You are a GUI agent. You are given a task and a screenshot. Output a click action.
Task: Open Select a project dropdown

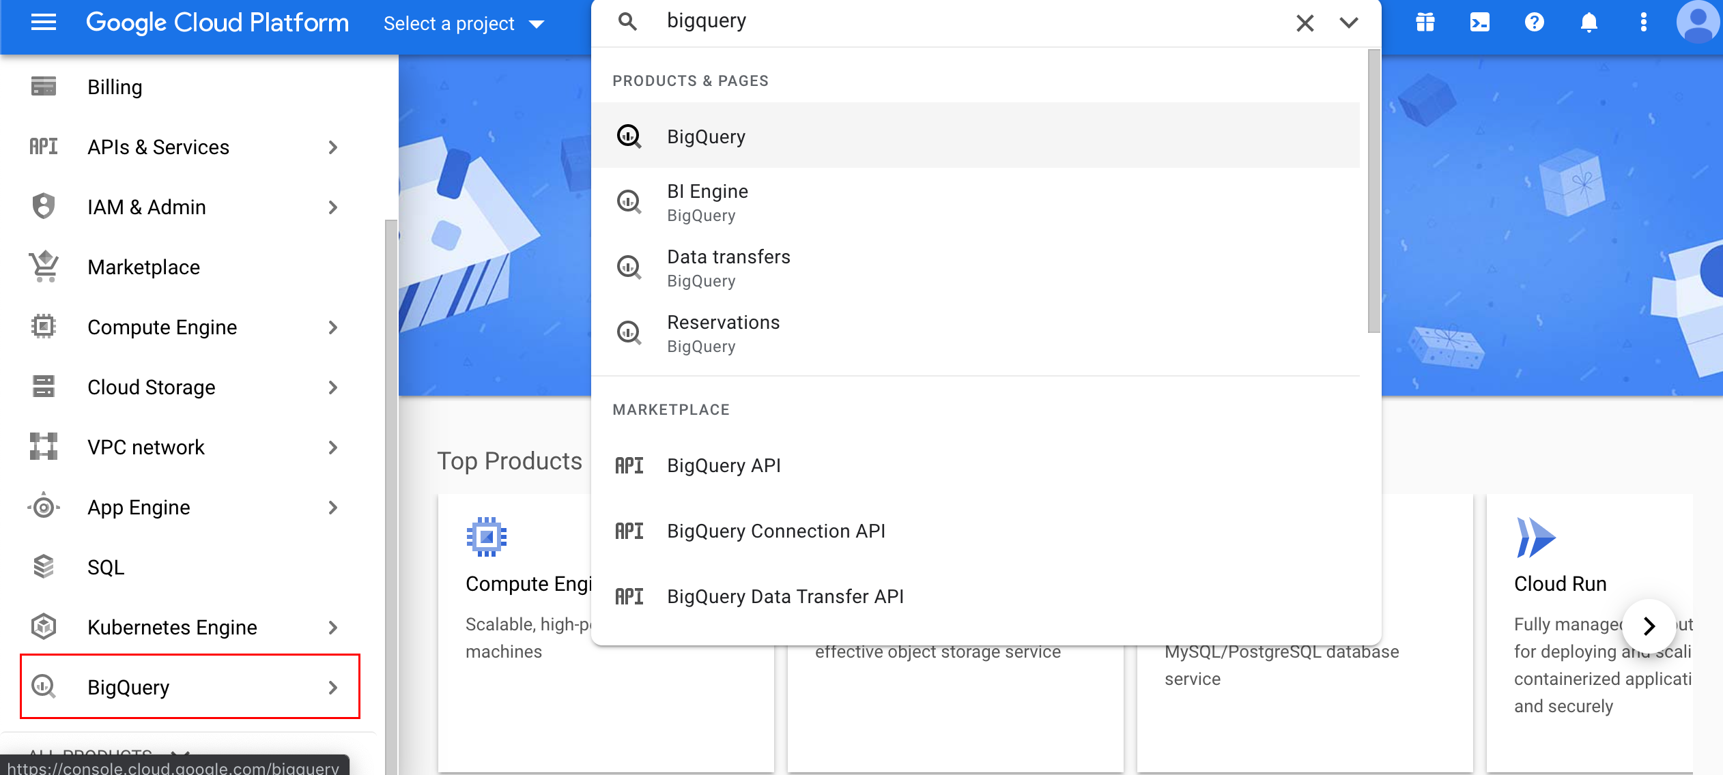[x=464, y=24]
